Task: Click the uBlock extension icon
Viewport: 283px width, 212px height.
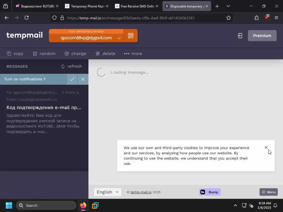Action: pos(267,17)
